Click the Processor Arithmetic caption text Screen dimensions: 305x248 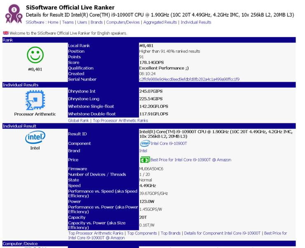pyautogui.click(x=35, y=114)
